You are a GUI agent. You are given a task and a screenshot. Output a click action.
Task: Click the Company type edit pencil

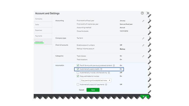click(143, 38)
